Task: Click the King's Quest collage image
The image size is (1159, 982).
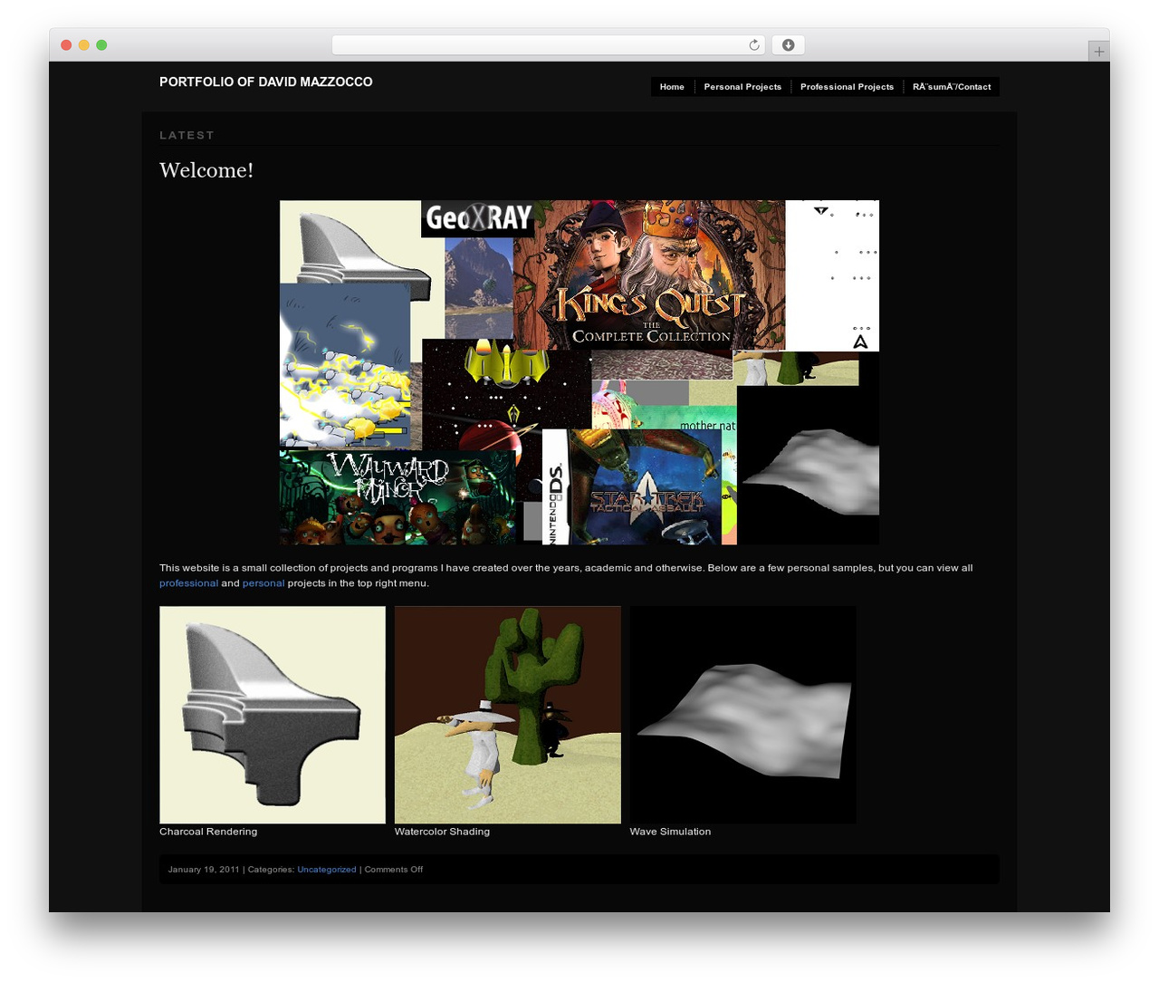Action: coord(579,372)
